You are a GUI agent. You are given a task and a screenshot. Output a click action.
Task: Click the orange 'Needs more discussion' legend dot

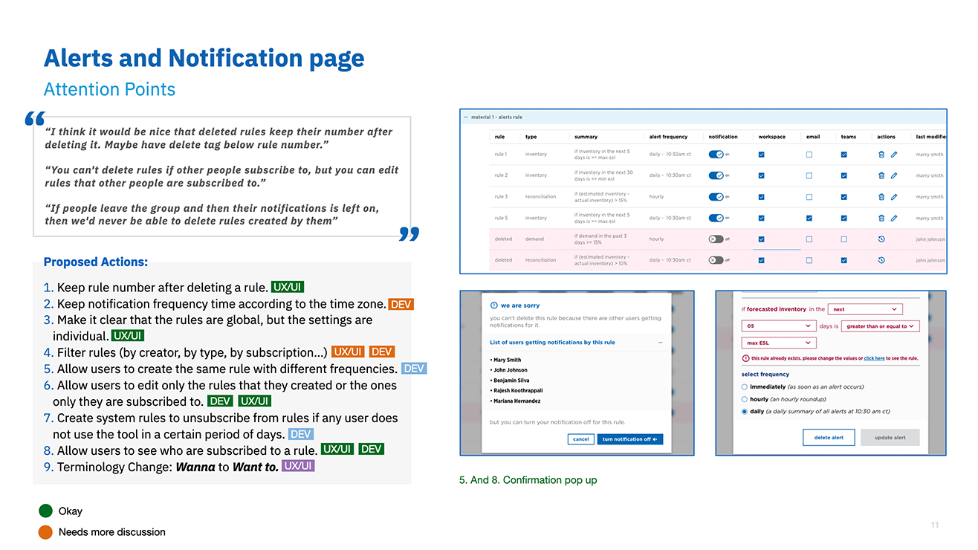pyautogui.click(x=45, y=531)
